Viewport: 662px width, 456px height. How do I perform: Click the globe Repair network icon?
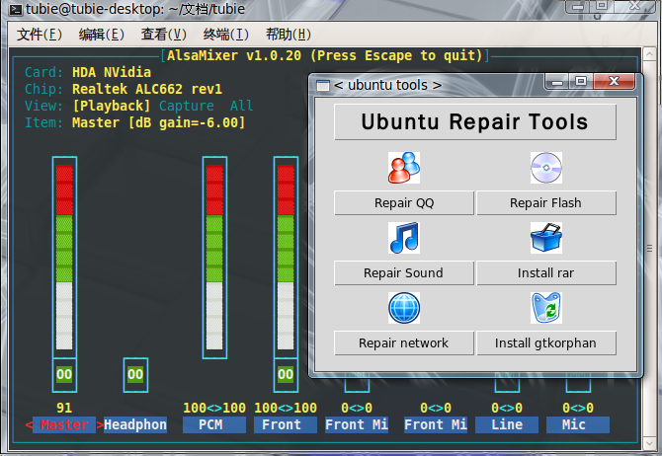404,308
